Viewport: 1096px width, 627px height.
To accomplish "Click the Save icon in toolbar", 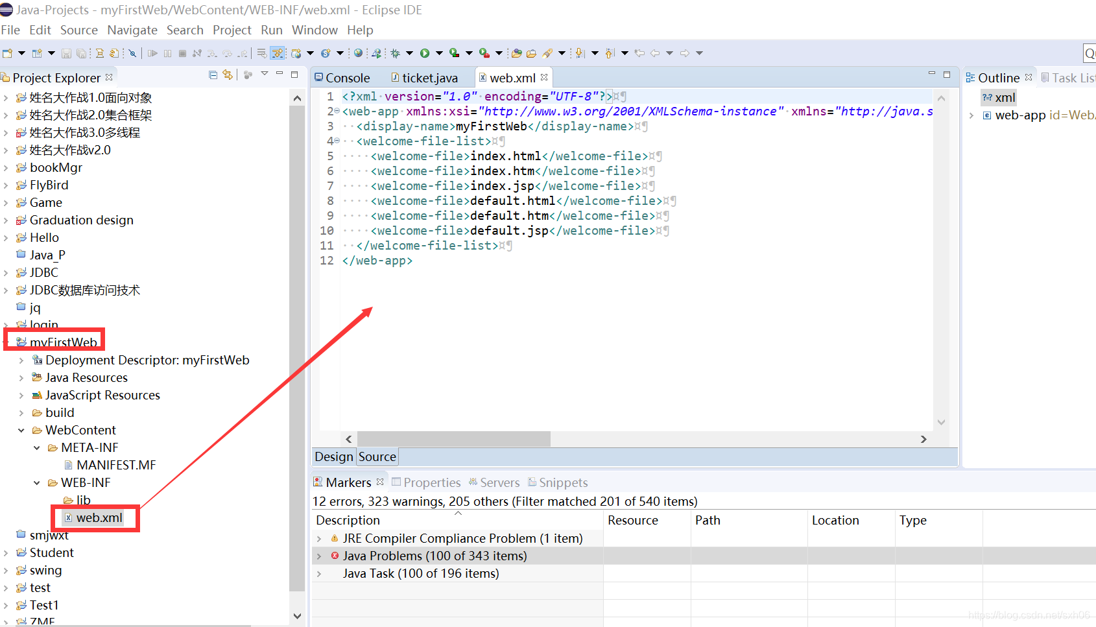I will click(x=66, y=53).
